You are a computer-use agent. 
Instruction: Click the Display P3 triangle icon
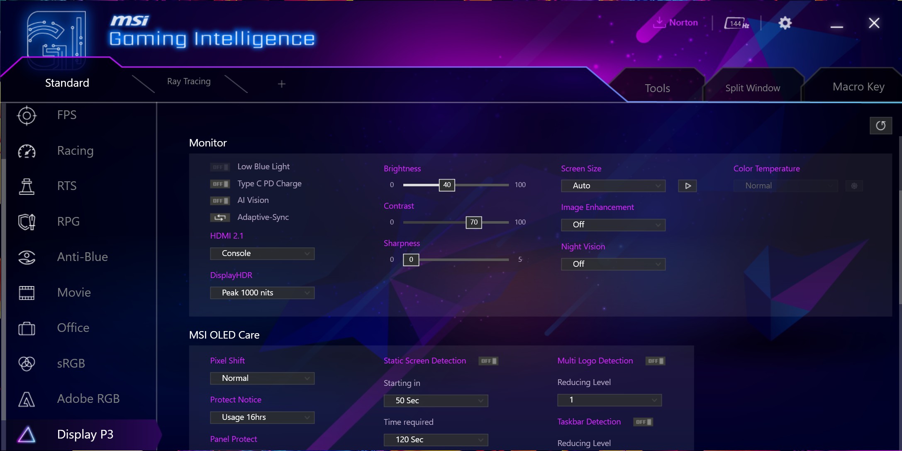(x=27, y=434)
